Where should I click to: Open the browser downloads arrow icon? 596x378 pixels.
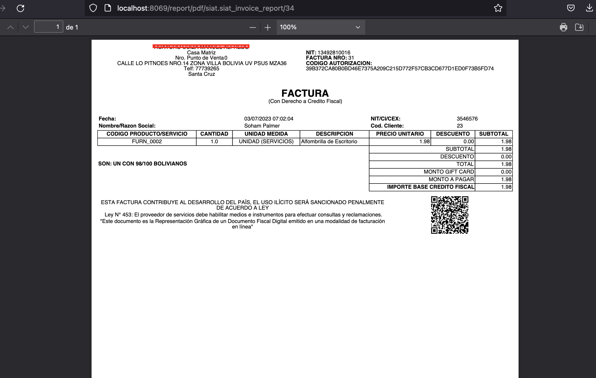pyautogui.click(x=589, y=8)
